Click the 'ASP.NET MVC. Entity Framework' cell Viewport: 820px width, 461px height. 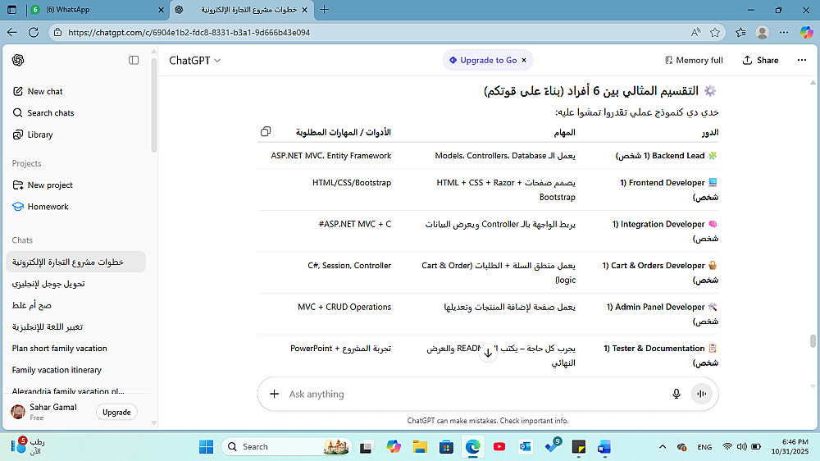click(x=331, y=155)
